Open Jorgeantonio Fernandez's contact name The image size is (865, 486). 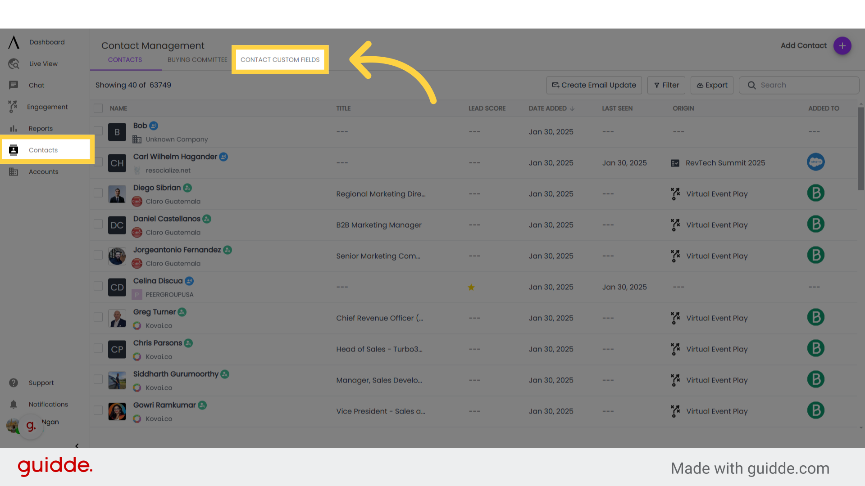point(177,250)
